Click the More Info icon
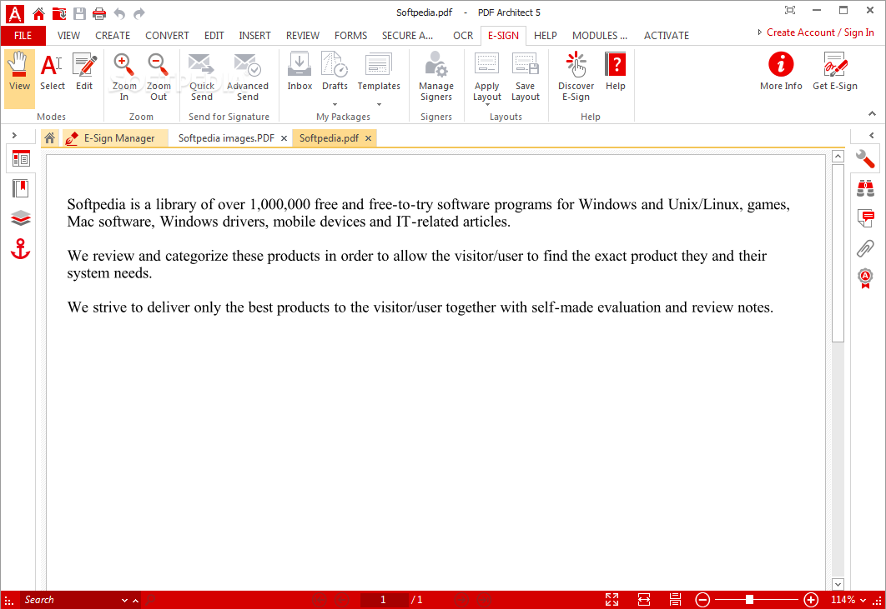This screenshot has width=886, height=609. (781, 71)
